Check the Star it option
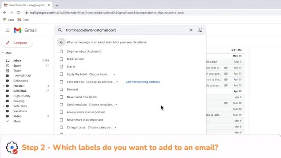Image resolution: width=281 pixels, height=158 pixels. (x=61, y=67)
